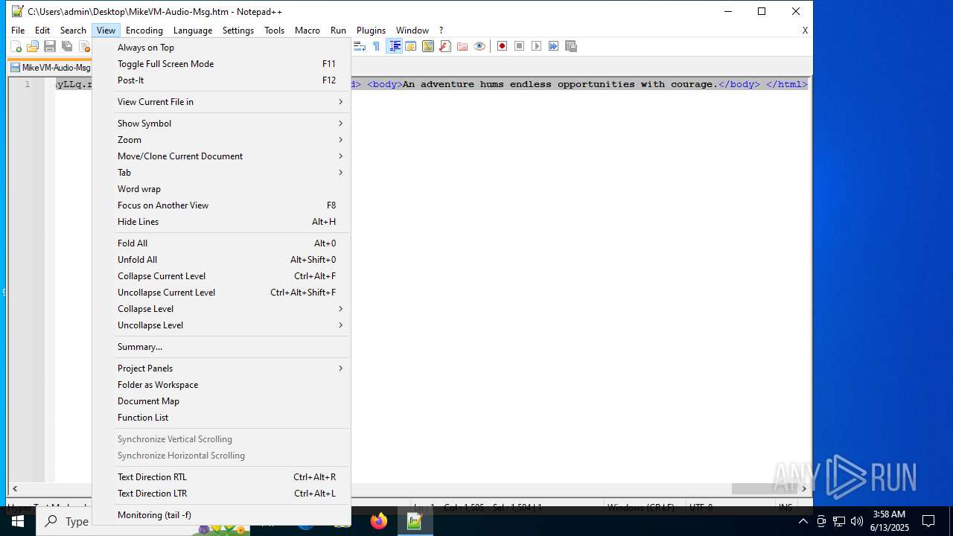The height and width of the screenshot is (536, 953).
Task: Choose Post-It view mode
Action: click(221, 80)
